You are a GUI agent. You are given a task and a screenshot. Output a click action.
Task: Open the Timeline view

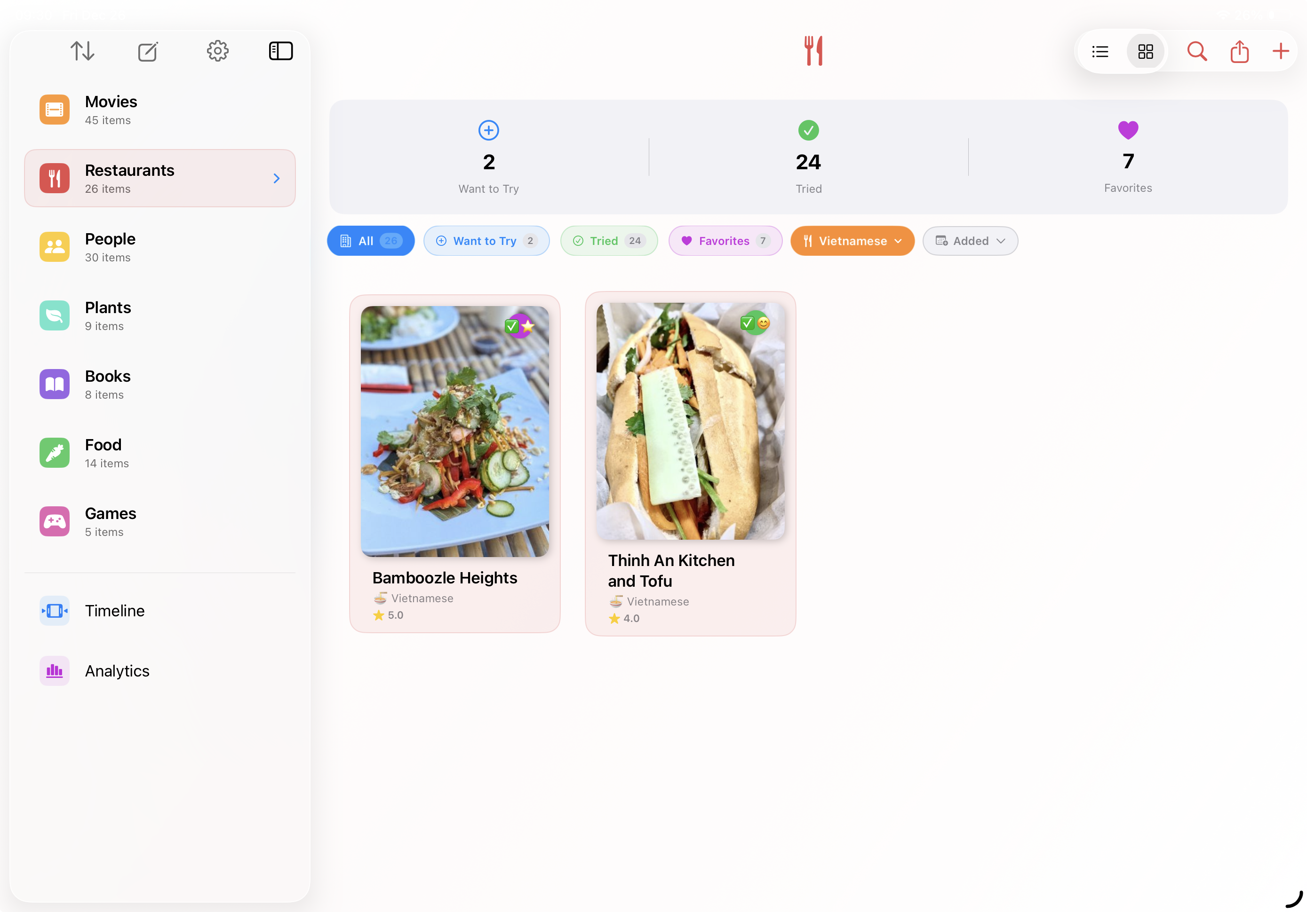tap(114, 611)
